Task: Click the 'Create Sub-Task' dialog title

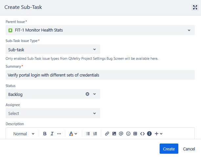Action: pyautogui.click(x=23, y=7)
